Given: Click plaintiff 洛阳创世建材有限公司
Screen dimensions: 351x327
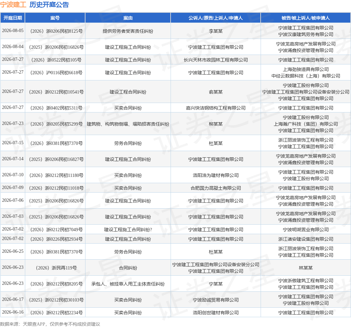Looking at the screenshot, I should click(x=216, y=313).
